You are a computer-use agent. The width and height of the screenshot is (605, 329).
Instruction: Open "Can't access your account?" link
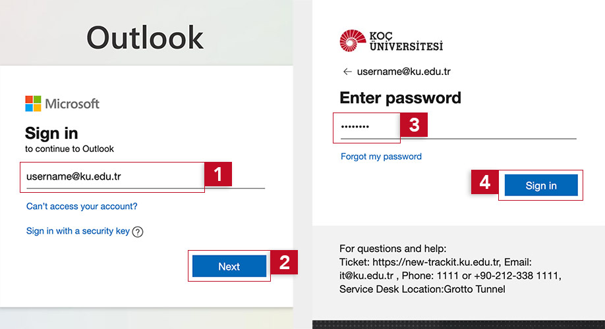82,207
